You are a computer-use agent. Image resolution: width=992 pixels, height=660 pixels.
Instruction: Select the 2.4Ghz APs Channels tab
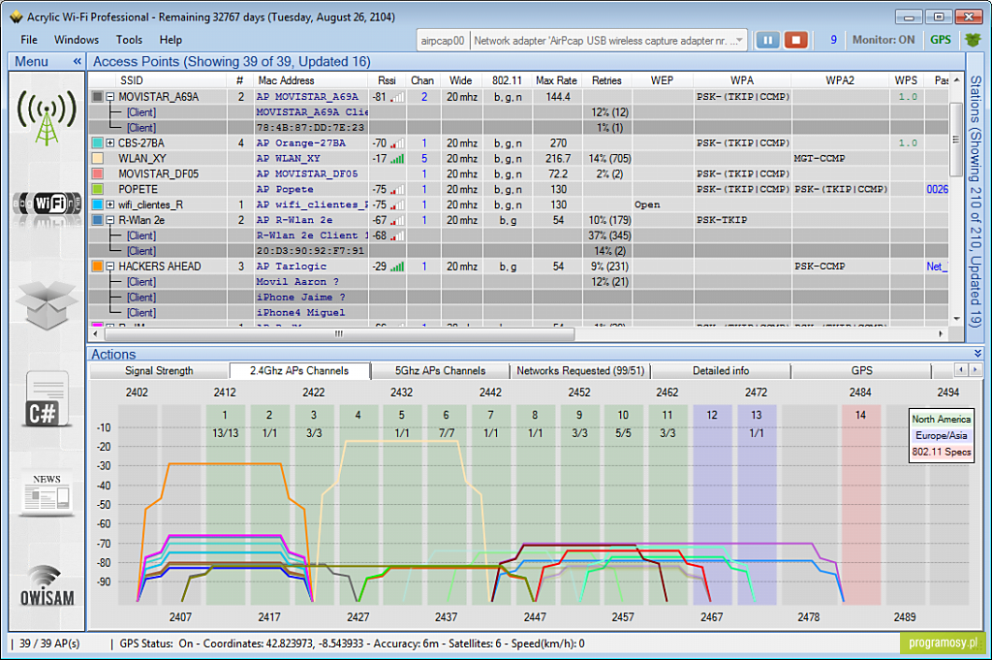[x=299, y=371]
